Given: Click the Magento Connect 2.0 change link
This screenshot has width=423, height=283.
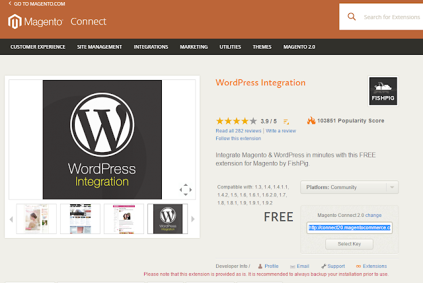Looking at the screenshot, I should [x=373, y=216].
